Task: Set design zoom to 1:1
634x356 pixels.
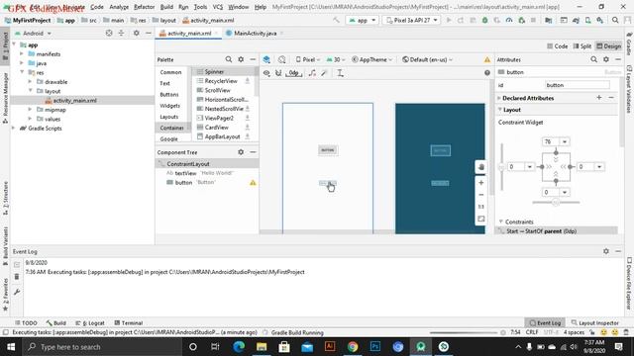Action: coord(481,207)
